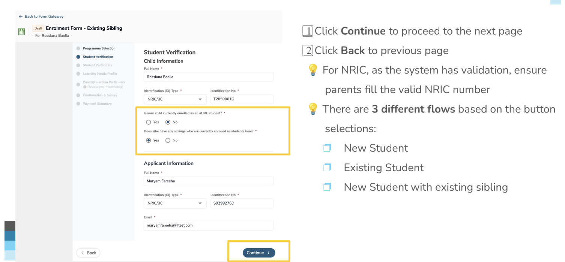Viewport: 565px width, 262px height.
Task: Click the green piano logo icon
Action: point(21,32)
